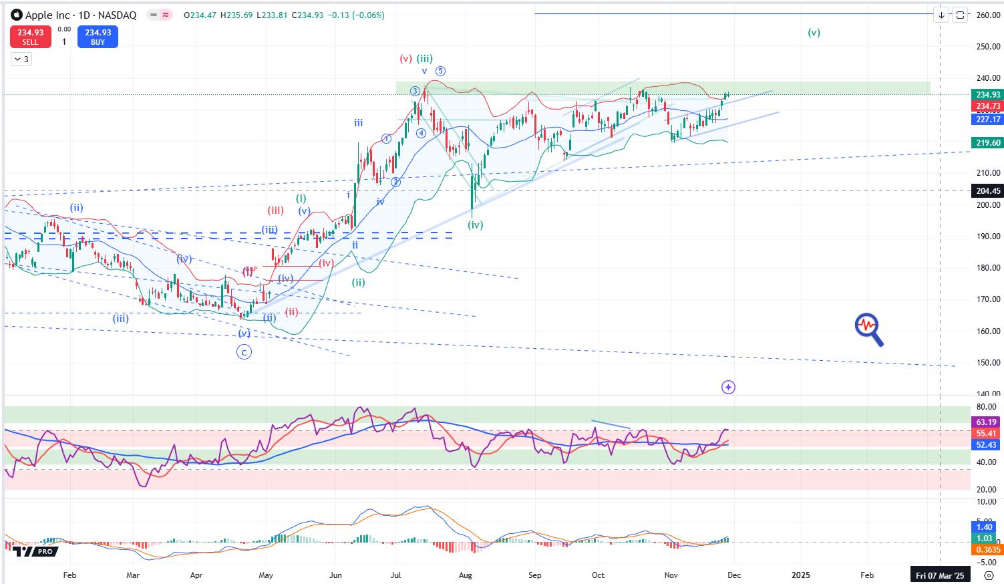Click the 250.00 price axis value

(x=987, y=47)
